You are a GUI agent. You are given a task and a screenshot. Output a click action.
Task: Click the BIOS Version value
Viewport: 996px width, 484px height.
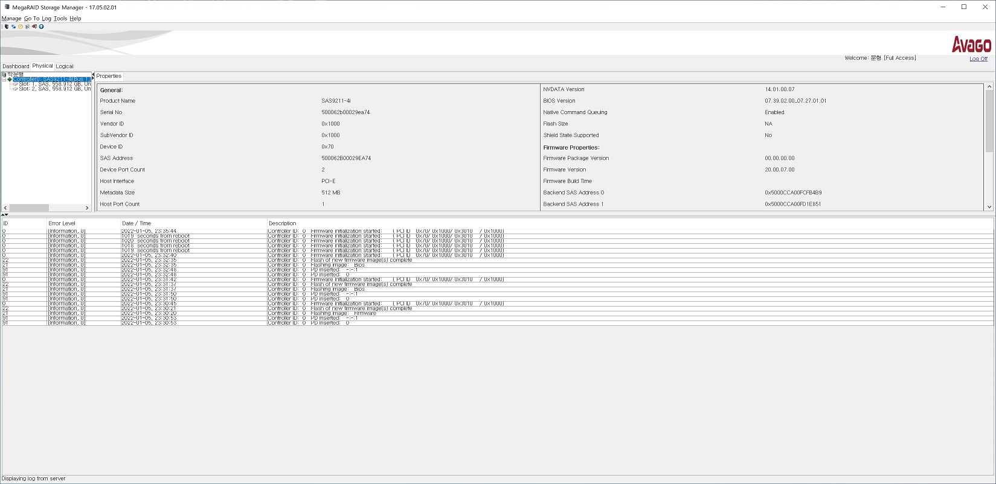(795, 101)
